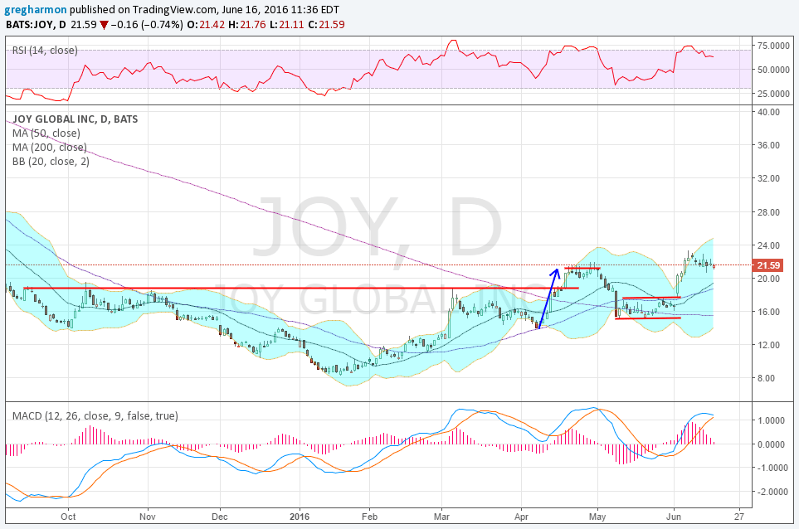Click the Nov date label on time axis
799x529 pixels.
(148, 517)
